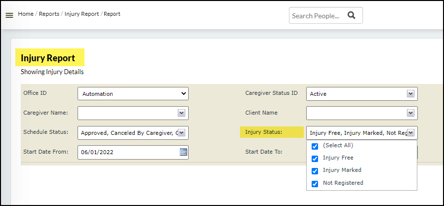Open the Start Date From calendar picker
This screenshot has height=206, width=444.
(x=183, y=152)
